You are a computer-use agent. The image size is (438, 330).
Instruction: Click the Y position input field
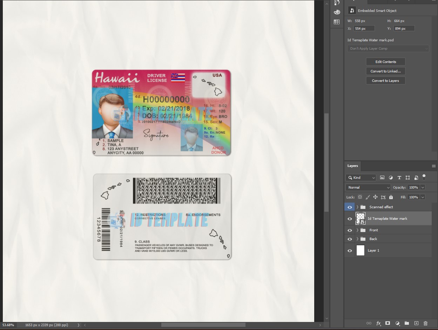point(404,28)
